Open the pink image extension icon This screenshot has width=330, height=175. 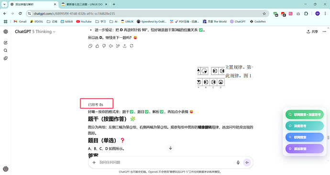click(x=291, y=14)
